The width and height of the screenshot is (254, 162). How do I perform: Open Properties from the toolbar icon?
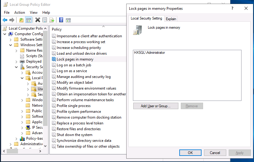45,20
